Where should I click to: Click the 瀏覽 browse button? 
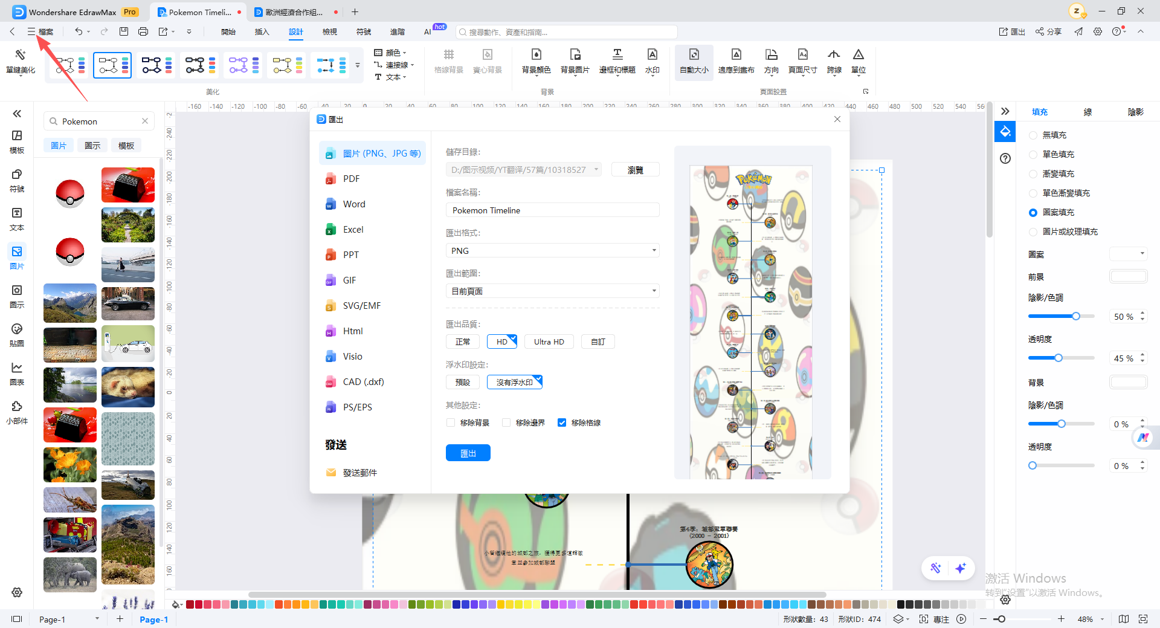click(636, 170)
